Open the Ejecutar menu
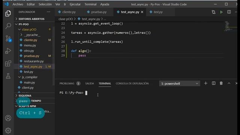This screenshot has width=240, height=135. coord(75,4)
